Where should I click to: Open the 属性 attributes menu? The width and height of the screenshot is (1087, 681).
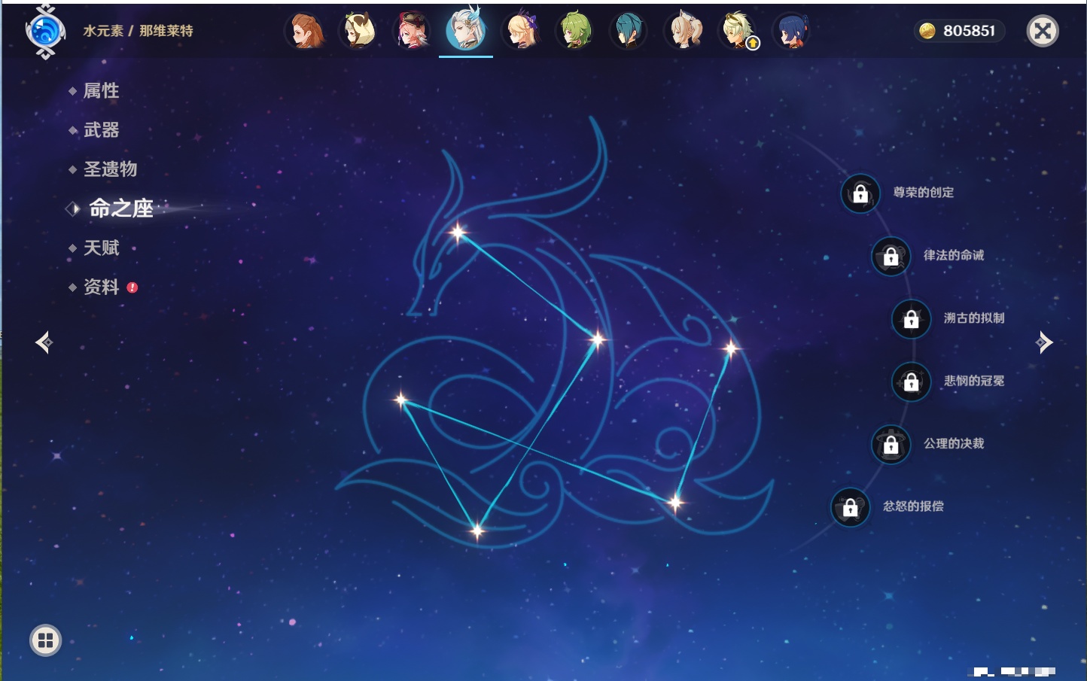pyautogui.click(x=101, y=91)
